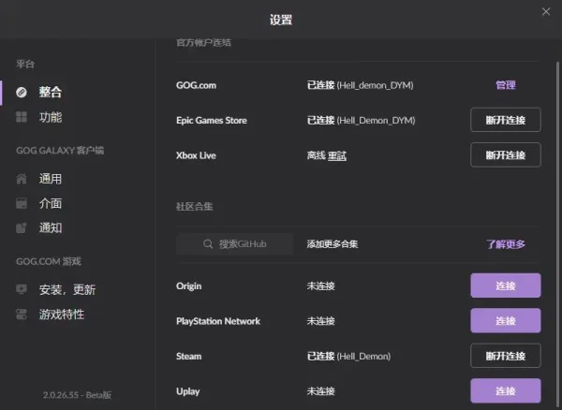Click the 整合 link icon in sidebar

(x=22, y=92)
